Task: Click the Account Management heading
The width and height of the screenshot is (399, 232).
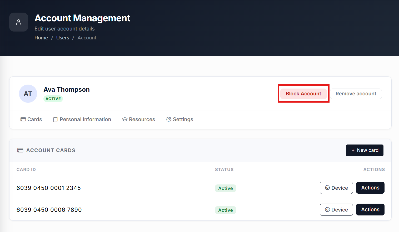Action: point(82,18)
